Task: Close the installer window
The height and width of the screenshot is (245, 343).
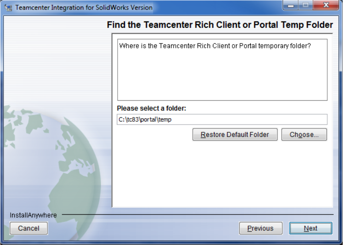Action: [x=326, y=5]
